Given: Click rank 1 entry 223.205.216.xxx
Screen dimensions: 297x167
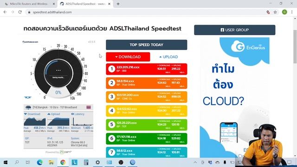Looking at the screenshot, I should (147, 69).
